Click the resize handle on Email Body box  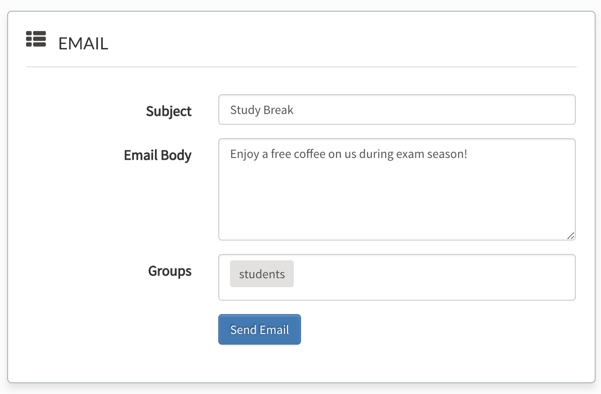571,235
